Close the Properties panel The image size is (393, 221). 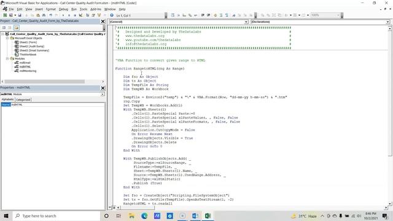(x=103, y=88)
